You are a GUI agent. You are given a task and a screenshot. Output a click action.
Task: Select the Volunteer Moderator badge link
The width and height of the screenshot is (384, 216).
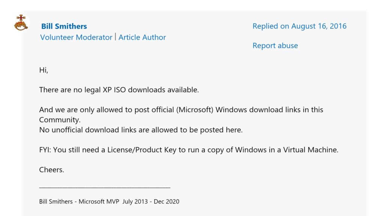[76, 37]
